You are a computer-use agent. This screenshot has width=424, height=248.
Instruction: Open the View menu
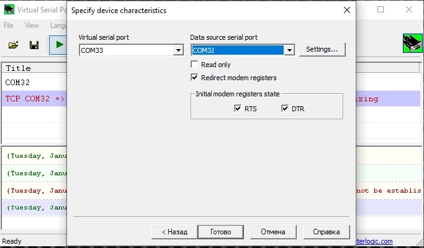coord(32,25)
